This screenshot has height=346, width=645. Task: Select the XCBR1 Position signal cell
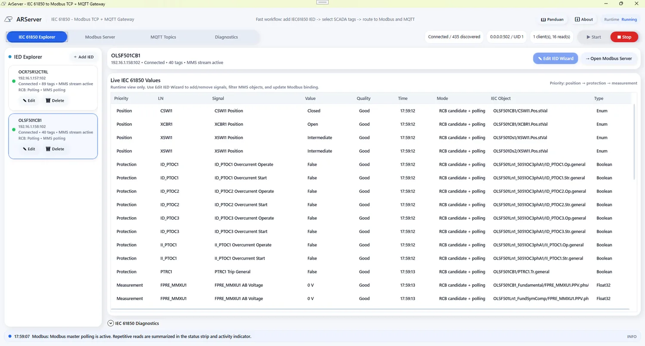point(229,124)
